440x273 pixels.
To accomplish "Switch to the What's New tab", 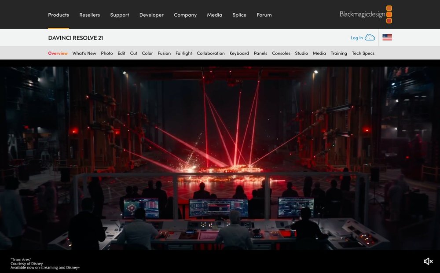I will pos(84,53).
